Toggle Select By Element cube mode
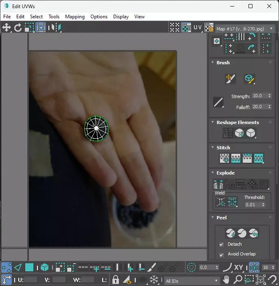The width and height of the screenshot is (279, 286). click(44, 268)
